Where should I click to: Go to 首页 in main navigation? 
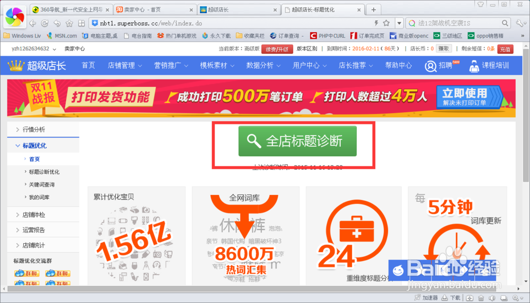(88, 66)
